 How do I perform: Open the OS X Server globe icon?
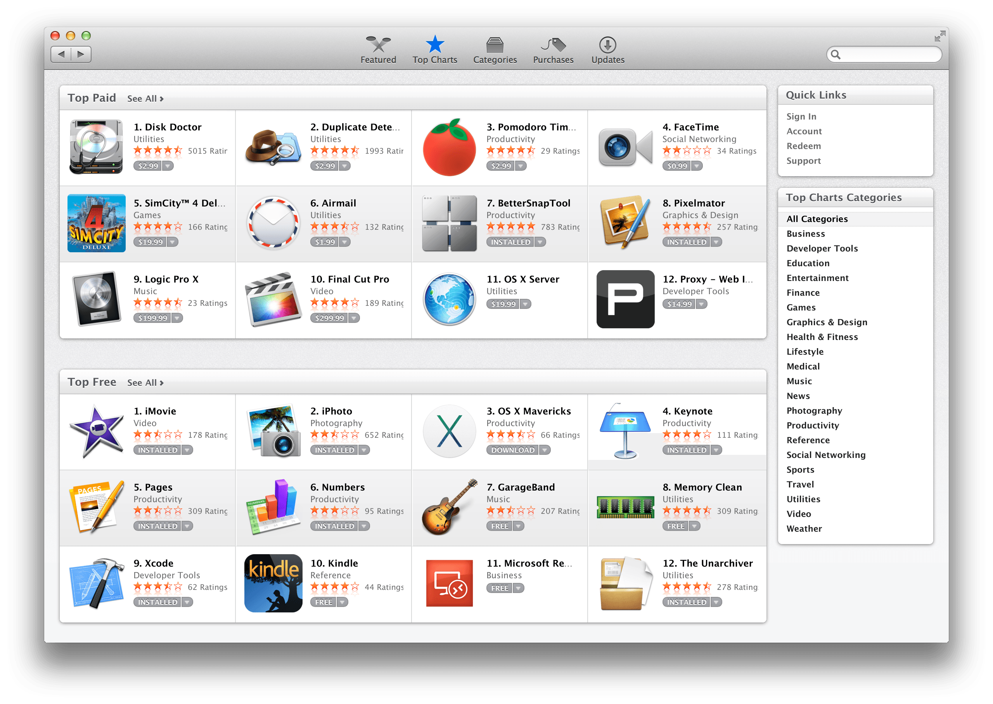coord(449,299)
